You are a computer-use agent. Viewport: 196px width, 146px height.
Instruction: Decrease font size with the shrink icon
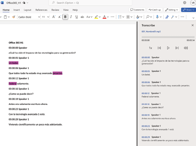(60, 17)
